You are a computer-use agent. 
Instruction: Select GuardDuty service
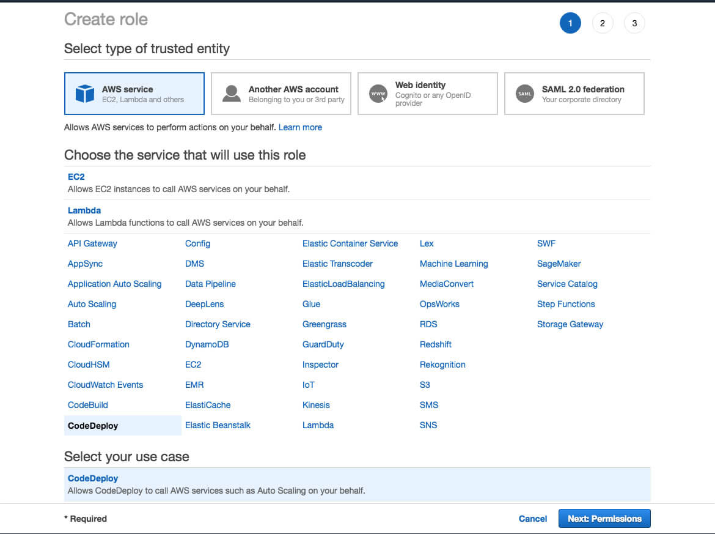pyautogui.click(x=323, y=344)
